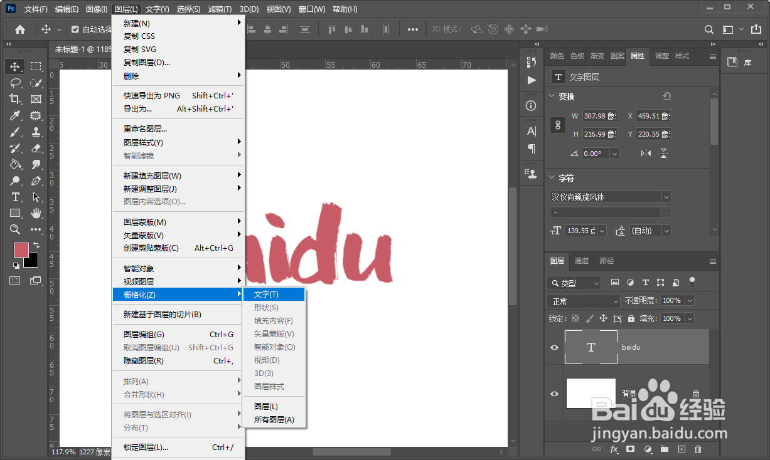
Task: Select the Eyedropper tool
Action: coord(16,115)
